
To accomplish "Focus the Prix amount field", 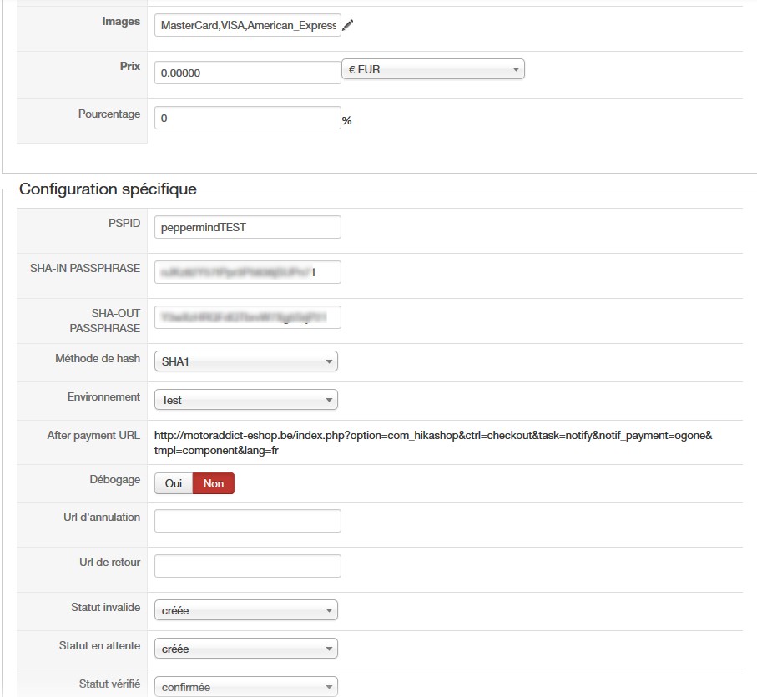I will point(248,73).
